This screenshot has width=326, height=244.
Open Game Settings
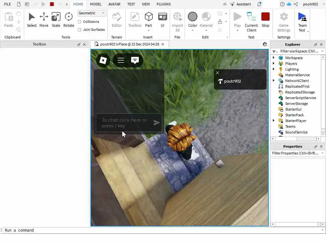284,22
